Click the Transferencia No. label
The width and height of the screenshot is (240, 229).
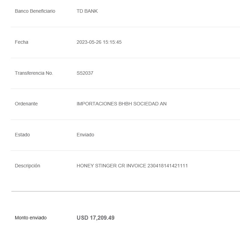coord(34,73)
